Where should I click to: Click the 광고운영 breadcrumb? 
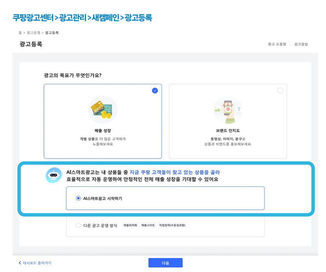33,33
